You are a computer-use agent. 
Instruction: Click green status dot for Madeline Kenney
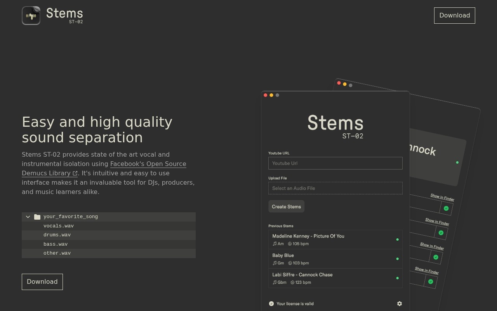tap(397, 239)
